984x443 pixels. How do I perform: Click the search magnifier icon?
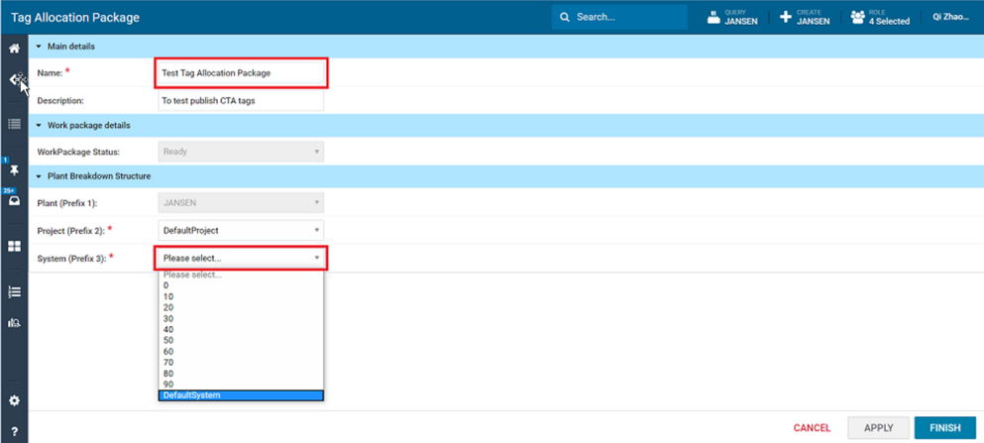565,17
